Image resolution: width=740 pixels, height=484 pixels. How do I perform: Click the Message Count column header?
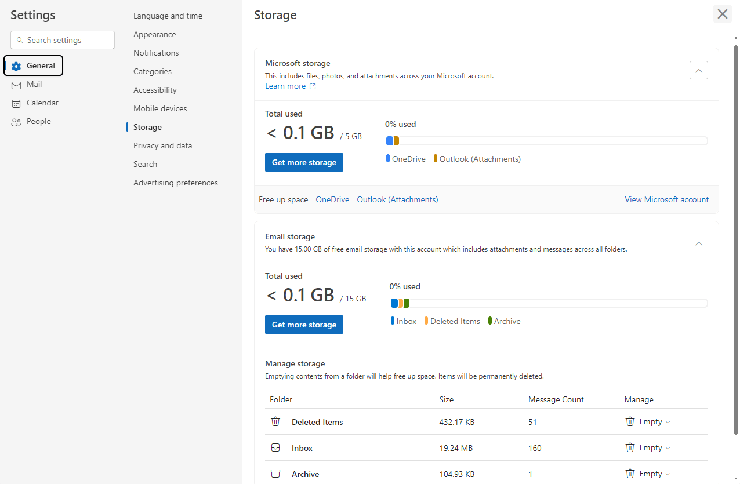point(556,399)
